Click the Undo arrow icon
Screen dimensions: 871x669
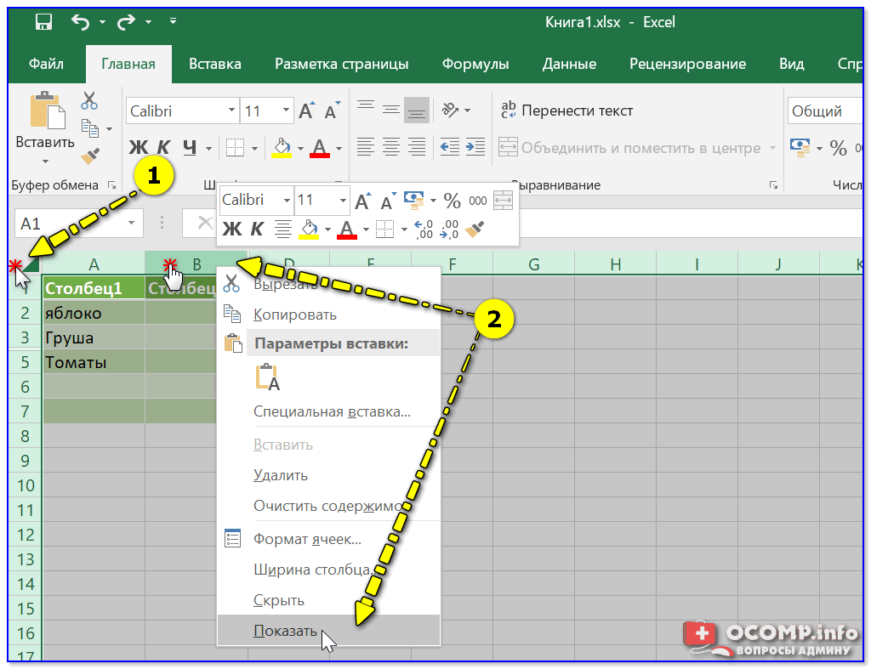(x=81, y=23)
